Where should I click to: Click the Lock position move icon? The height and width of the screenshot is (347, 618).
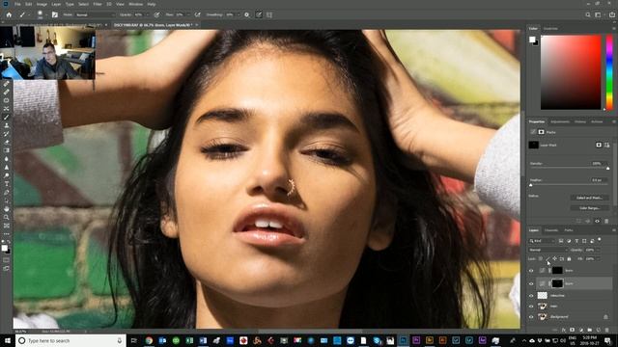554,259
